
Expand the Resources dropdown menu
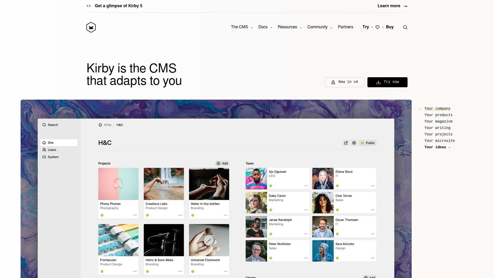click(289, 27)
